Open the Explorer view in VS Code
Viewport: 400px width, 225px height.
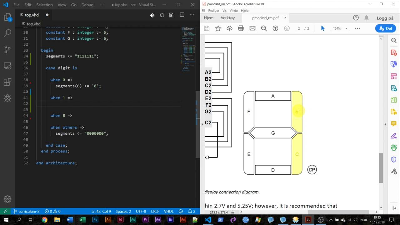tap(7, 17)
